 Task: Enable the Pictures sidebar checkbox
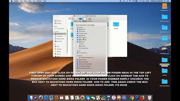78,46
